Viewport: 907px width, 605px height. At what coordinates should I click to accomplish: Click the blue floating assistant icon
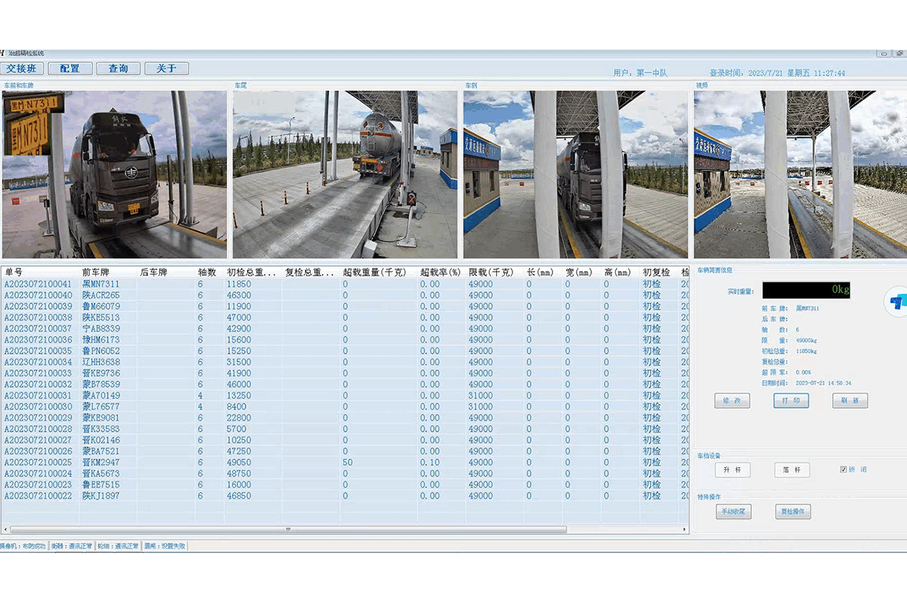tap(897, 302)
